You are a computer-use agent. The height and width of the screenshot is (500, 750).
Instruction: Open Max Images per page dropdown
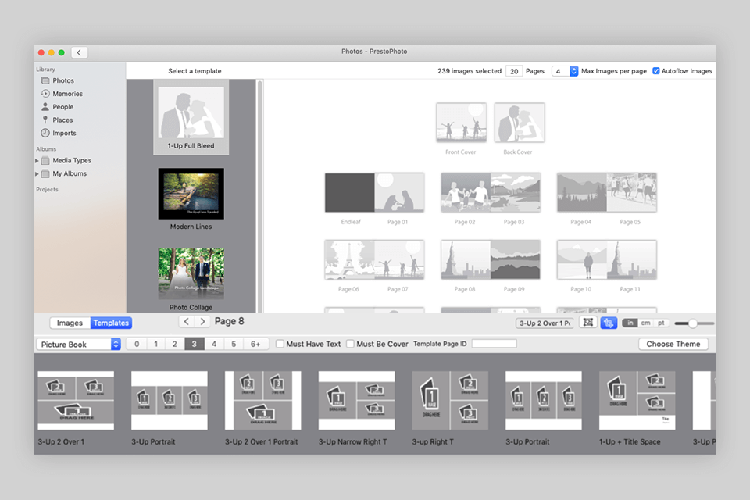point(573,71)
